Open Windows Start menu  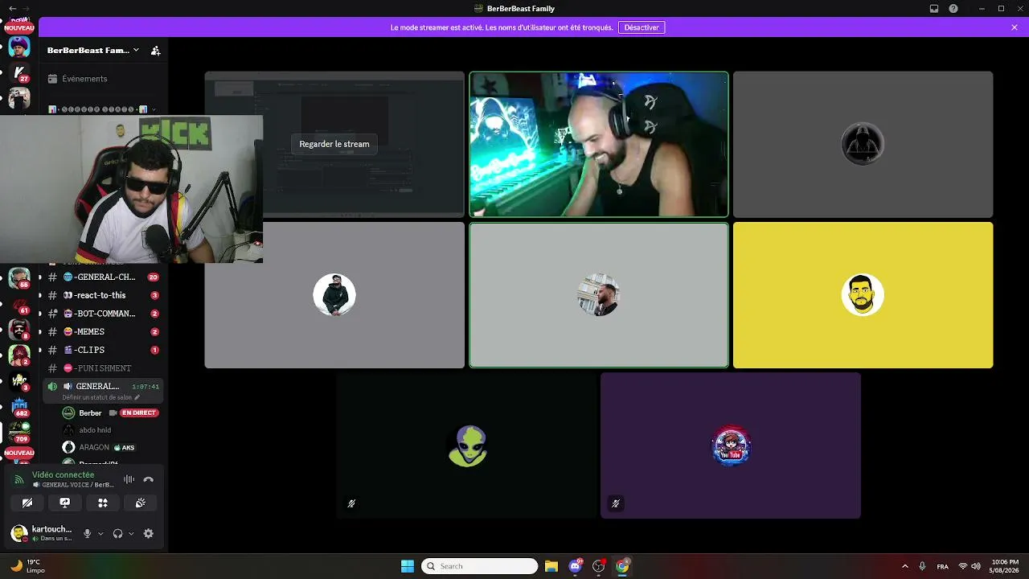tap(408, 566)
